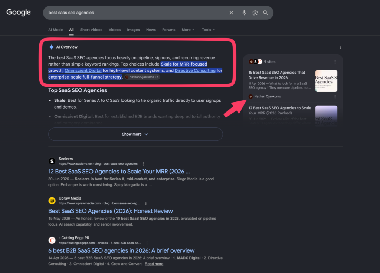380x273 pixels.
Task: Click the Cutting Edge PR favicon
Action: [52, 240]
